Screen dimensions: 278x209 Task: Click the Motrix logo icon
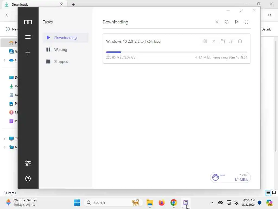tap(28, 22)
